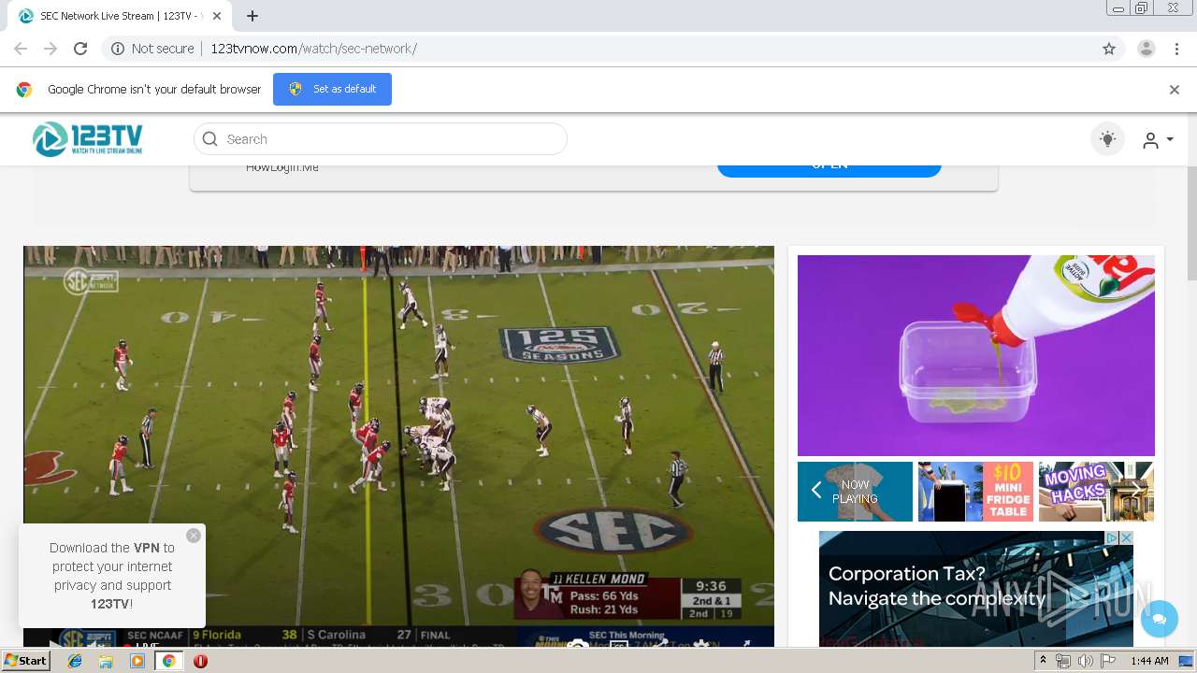
Task: Close the VPN download popup
Action: (194, 536)
